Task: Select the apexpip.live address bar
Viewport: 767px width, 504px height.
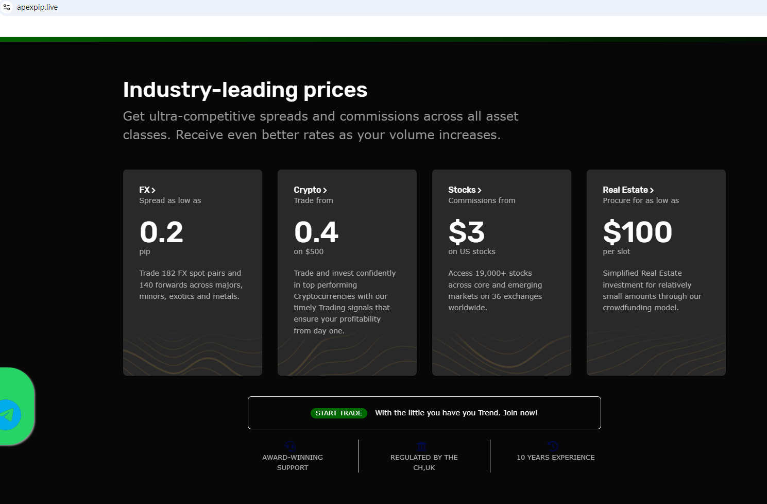Action: [x=37, y=7]
